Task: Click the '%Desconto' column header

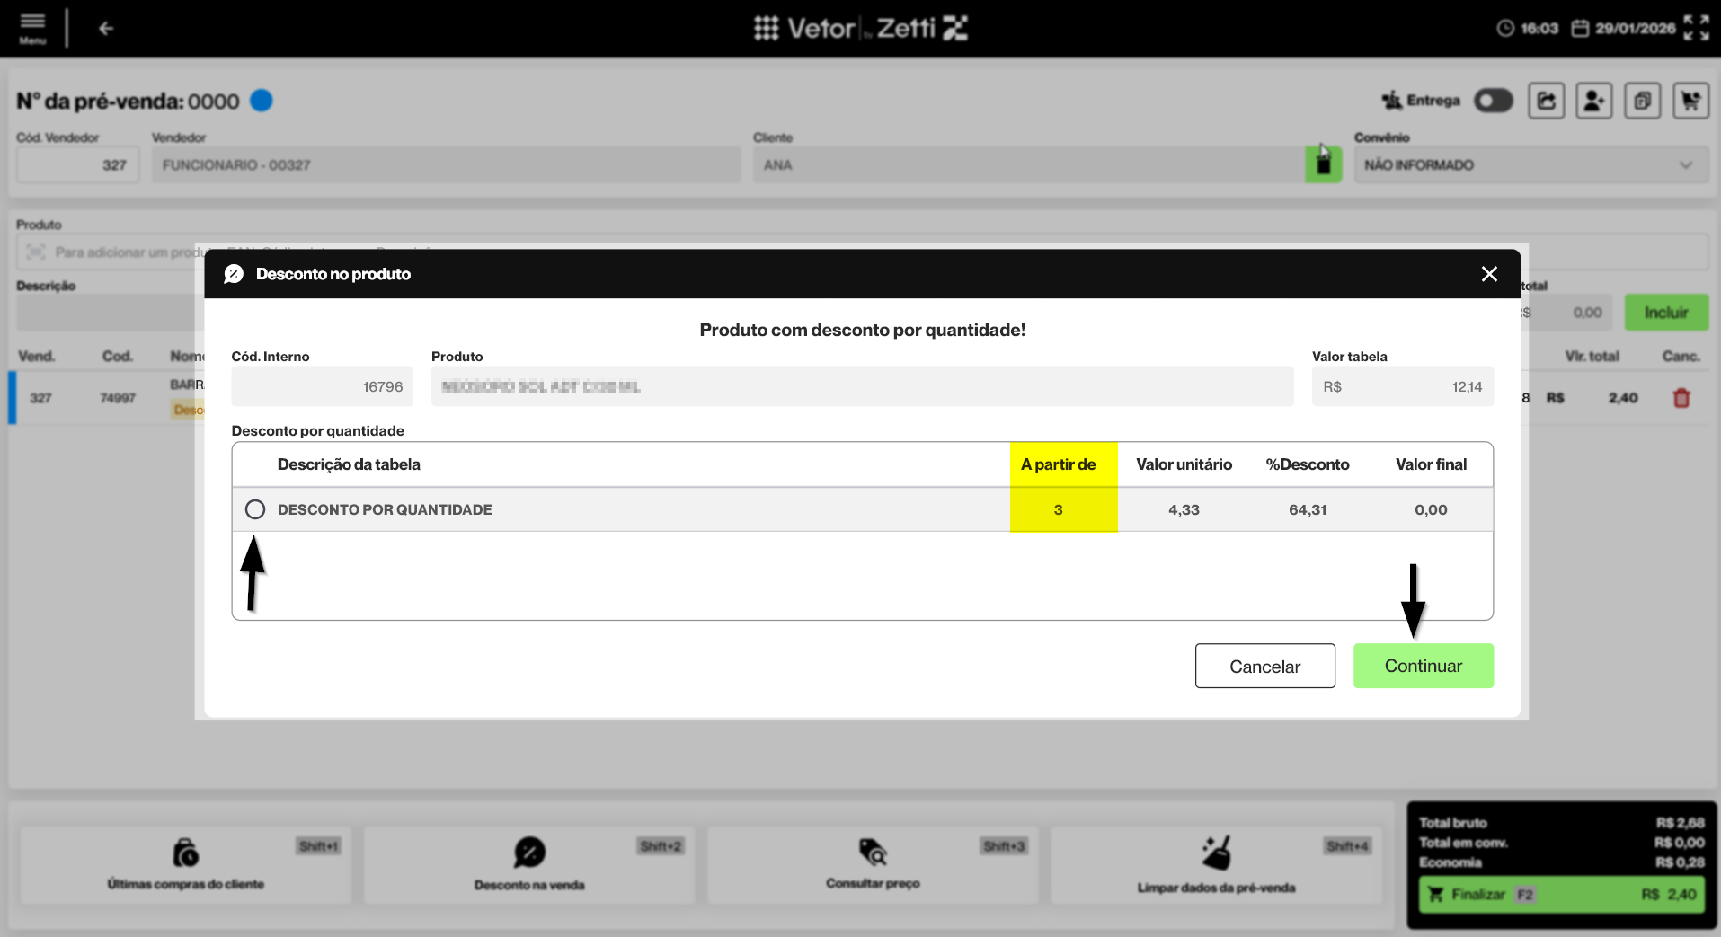Action: click(x=1308, y=464)
